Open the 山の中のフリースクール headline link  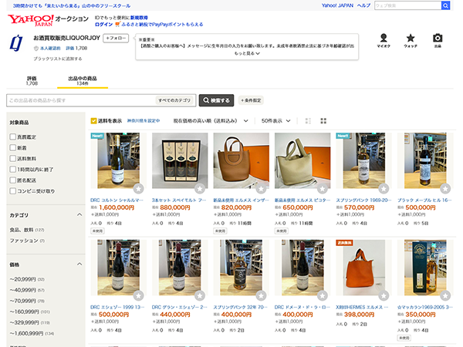[x=72, y=5]
